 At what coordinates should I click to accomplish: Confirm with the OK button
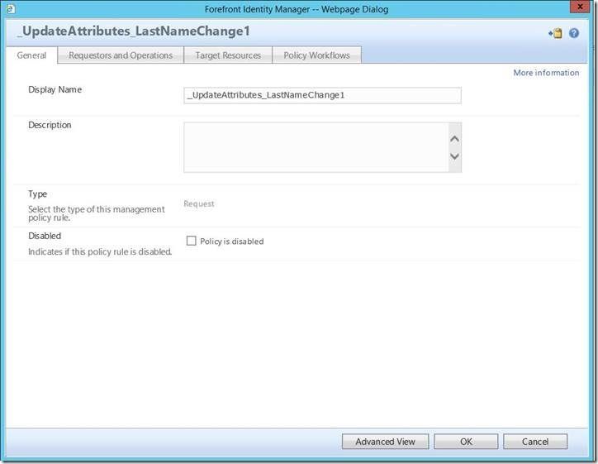tap(466, 442)
